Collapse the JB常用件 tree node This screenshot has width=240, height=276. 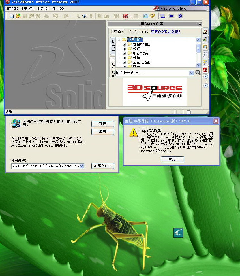119,40
